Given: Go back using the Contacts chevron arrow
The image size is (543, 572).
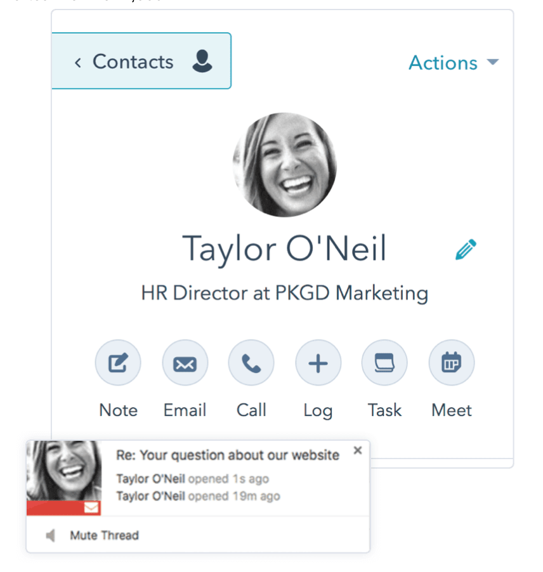Looking at the screenshot, I should (78, 63).
